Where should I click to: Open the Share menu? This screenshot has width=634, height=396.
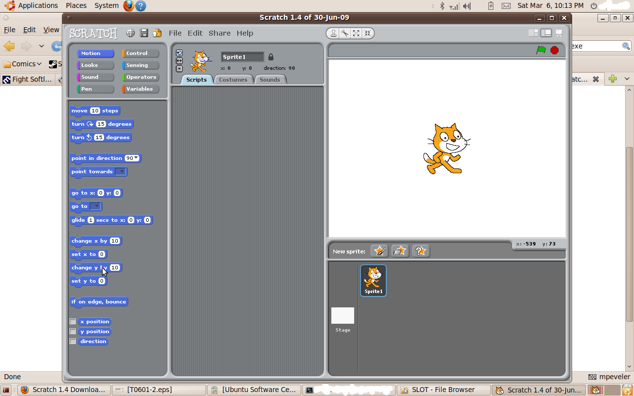pos(219,33)
